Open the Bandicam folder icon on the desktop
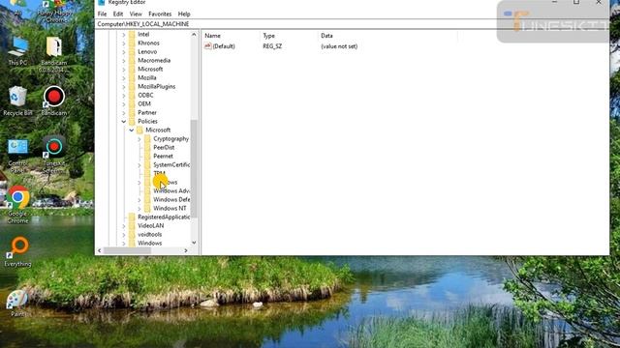 [54, 54]
